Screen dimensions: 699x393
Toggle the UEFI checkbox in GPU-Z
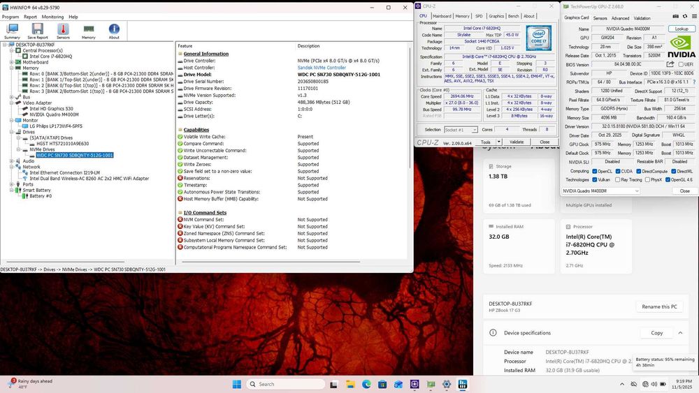pos(681,64)
